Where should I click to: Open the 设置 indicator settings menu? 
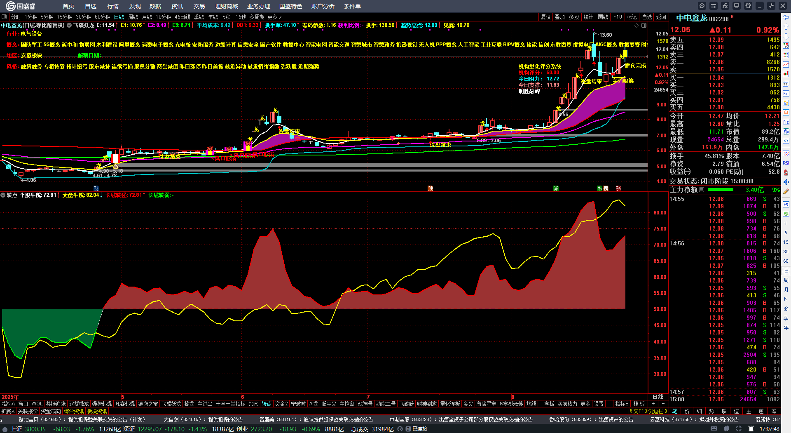599,404
